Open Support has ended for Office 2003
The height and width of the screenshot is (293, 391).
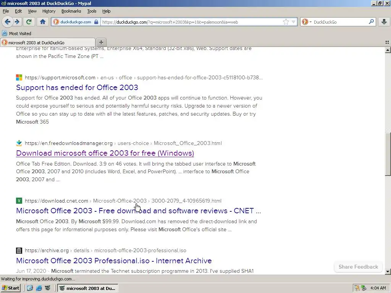pos(77,87)
